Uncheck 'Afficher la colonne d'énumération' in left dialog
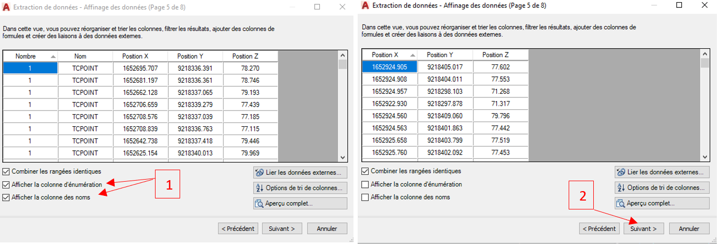This screenshot has height=244, width=720. pos(6,185)
